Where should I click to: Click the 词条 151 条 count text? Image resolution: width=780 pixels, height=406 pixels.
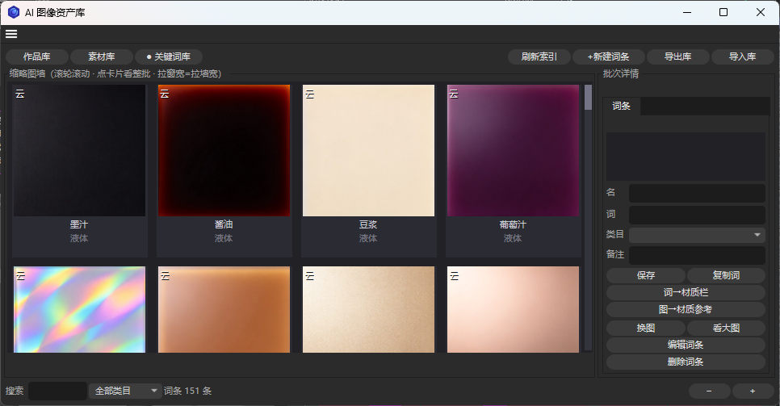coord(188,391)
